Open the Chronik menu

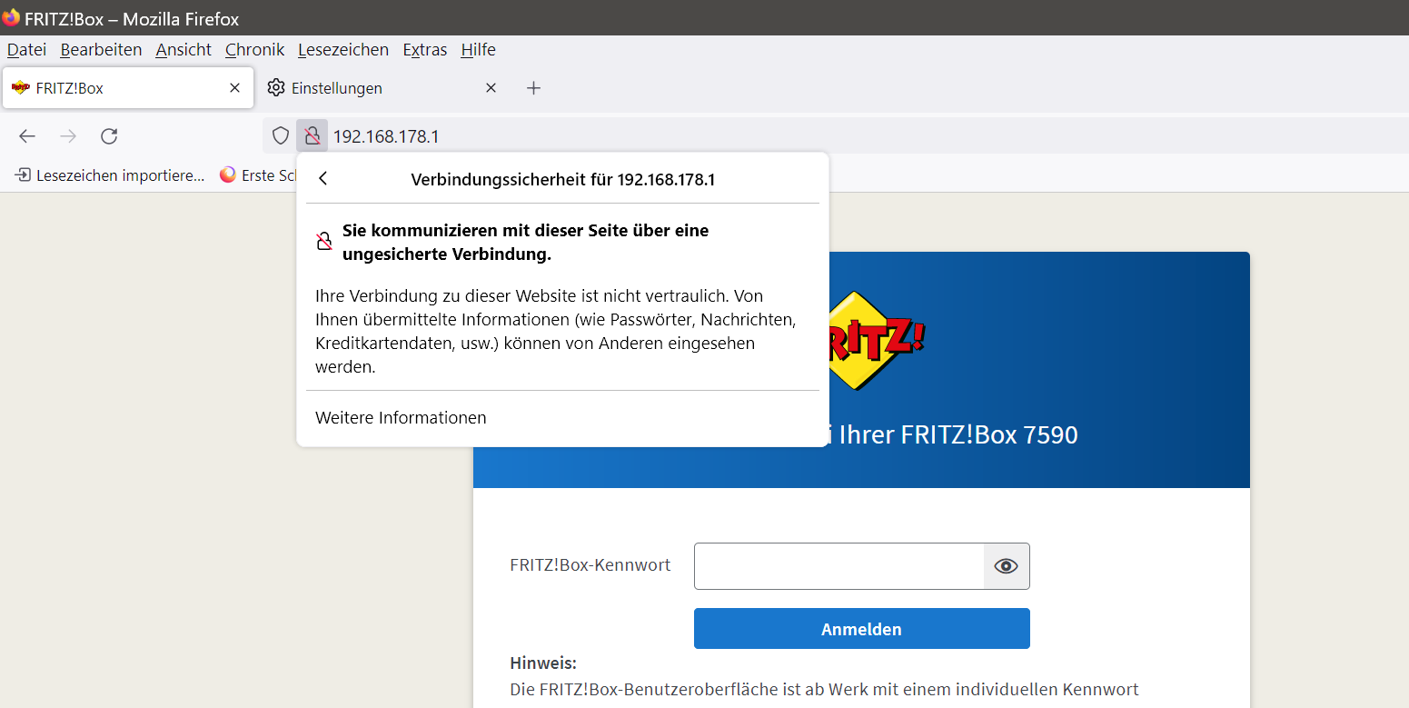click(x=255, y=50)
